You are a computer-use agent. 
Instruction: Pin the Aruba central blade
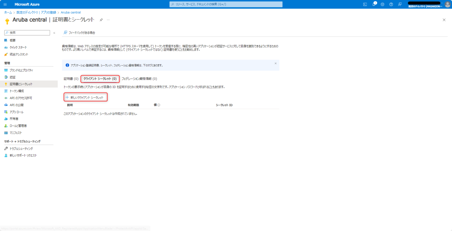pyautogui.click(x=101, y=20)
